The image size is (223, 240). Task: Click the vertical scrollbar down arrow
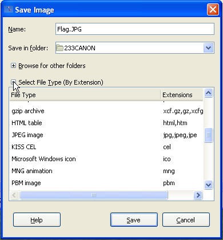pyautogui.click(x=208, y=185)
